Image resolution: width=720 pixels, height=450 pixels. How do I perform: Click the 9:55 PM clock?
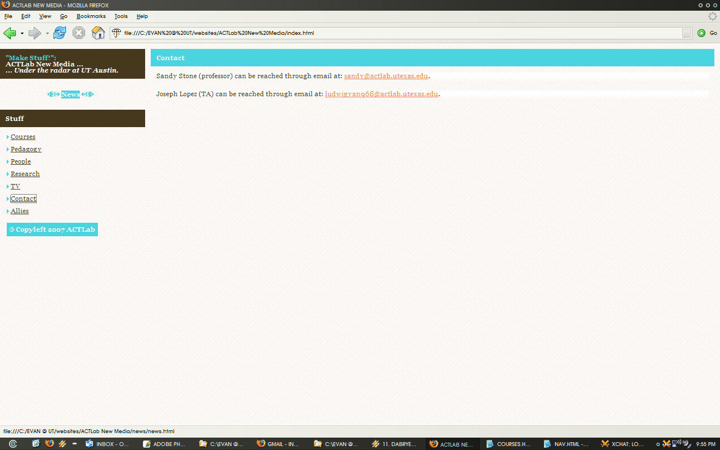(705, 444)
